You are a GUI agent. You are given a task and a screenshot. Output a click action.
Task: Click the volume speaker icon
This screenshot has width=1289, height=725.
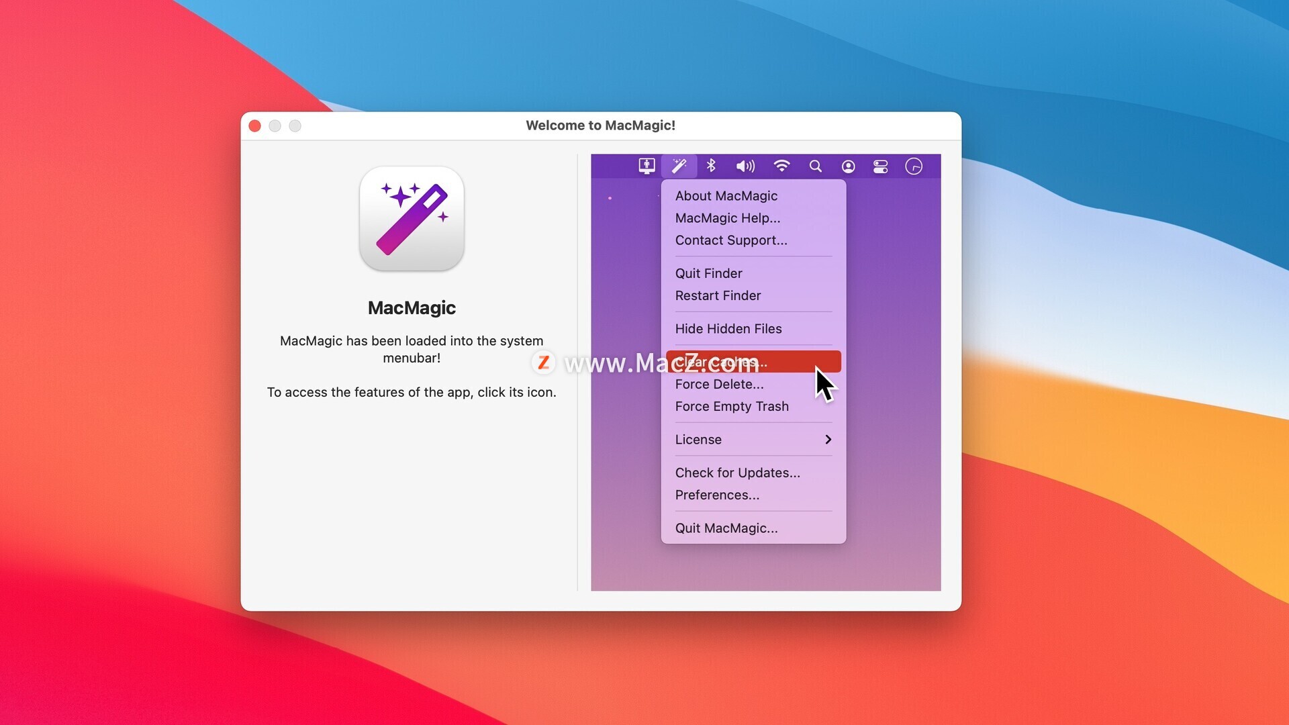pos(745,166)
